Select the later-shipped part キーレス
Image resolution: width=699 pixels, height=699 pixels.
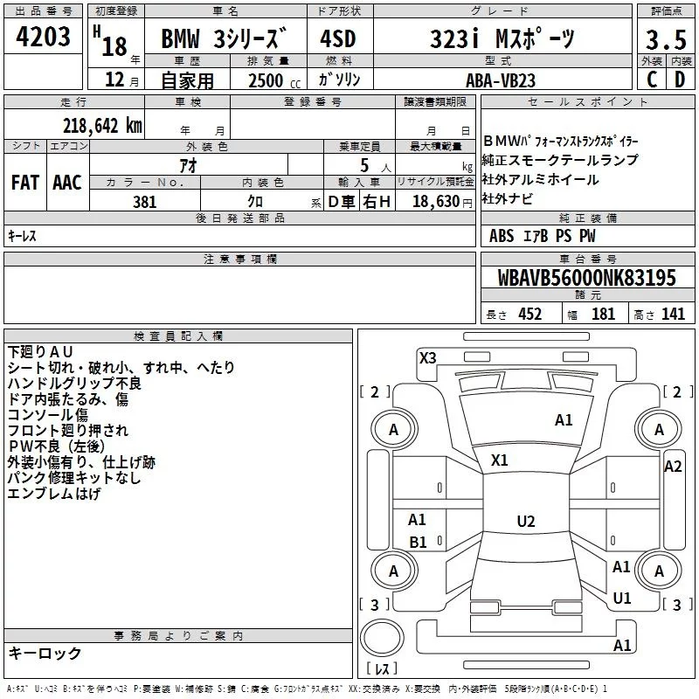pos(22,236)
